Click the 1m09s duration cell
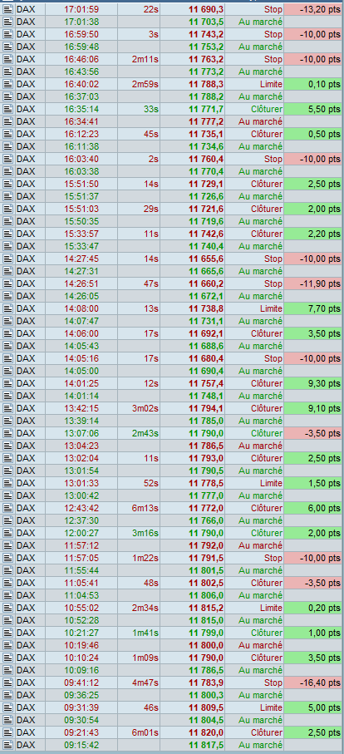 click(x=140, y=658)
